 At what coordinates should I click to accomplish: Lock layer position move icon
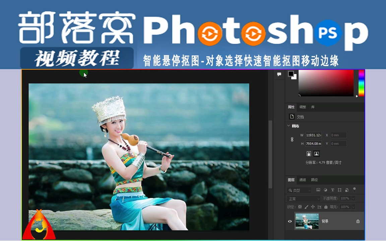point(313,207)
